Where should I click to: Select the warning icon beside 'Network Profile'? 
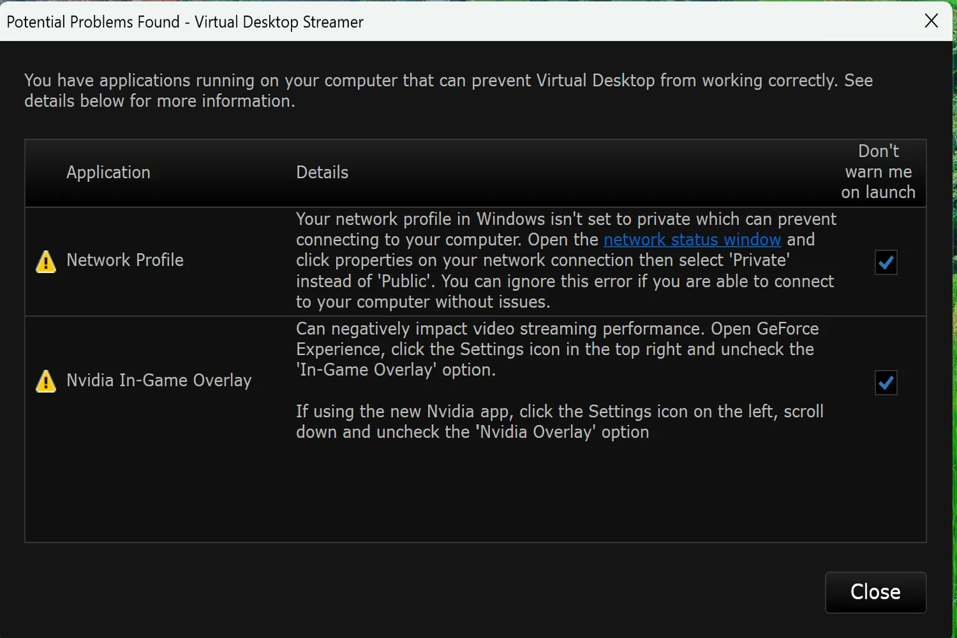tap(45, 262)
